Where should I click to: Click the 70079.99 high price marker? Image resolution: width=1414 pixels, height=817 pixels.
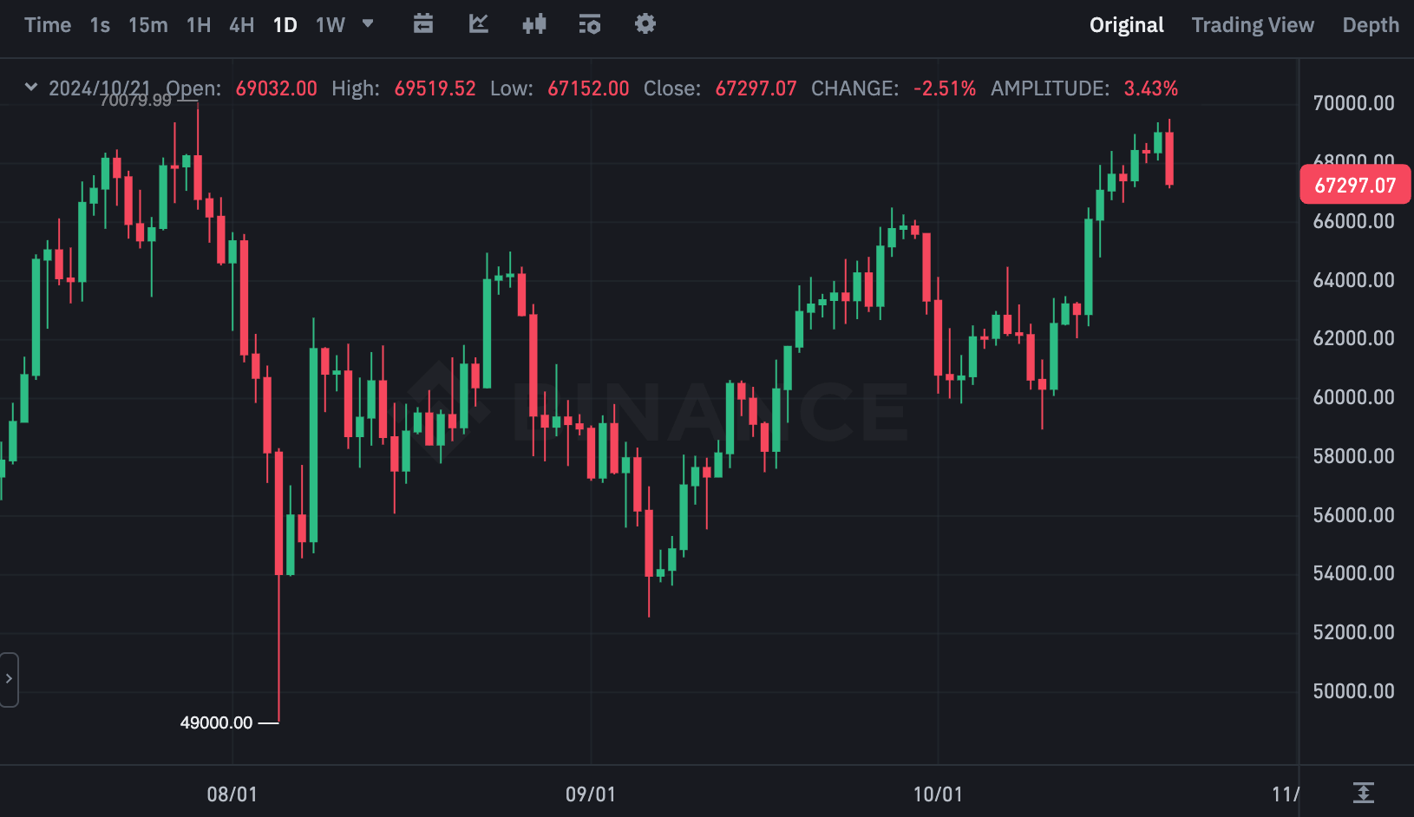tap(135, 101)
